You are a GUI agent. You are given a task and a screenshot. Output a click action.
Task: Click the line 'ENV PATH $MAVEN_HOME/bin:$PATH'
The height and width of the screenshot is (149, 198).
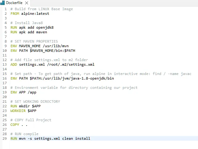click(43, 51)
